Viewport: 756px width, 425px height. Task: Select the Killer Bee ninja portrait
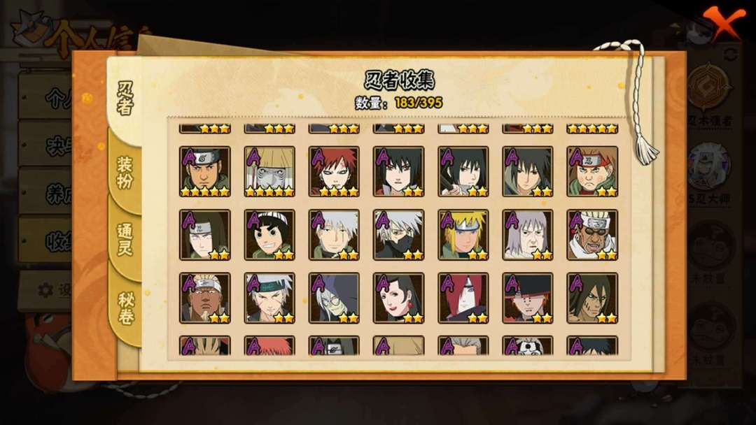[593, 235]
